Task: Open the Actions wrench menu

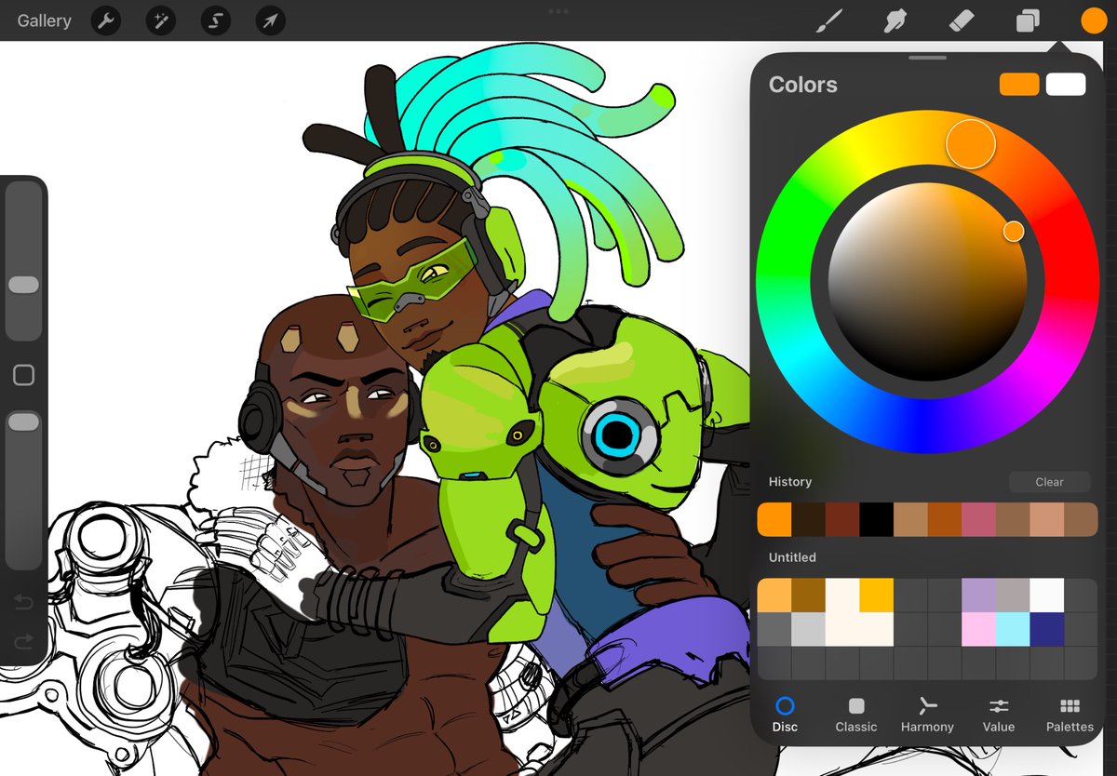Action: coord(107,20)
